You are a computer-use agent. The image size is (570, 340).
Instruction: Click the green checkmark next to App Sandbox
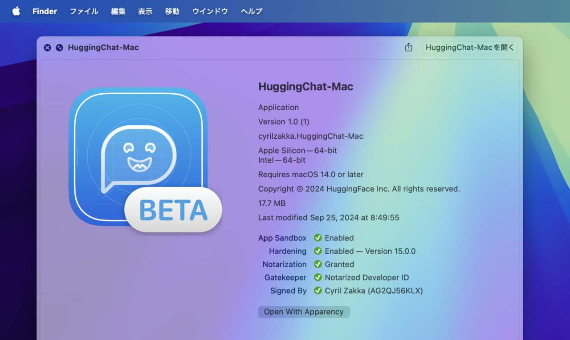click(318, 238)
